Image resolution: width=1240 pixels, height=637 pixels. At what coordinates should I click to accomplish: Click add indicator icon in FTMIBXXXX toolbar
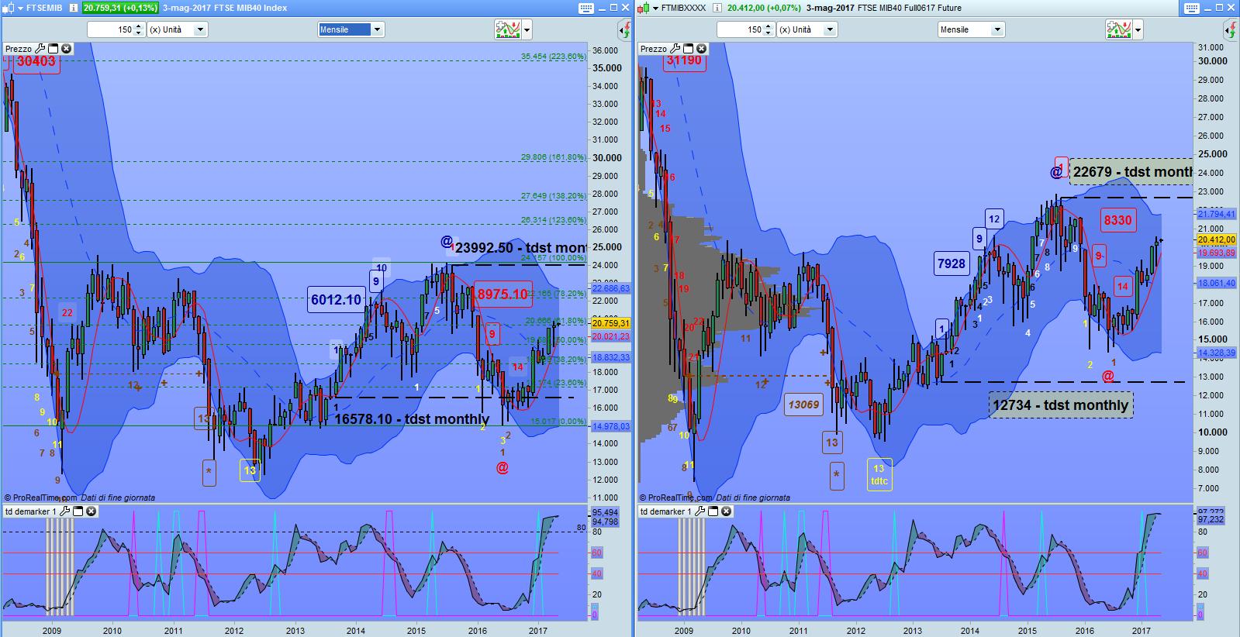pos(1119,29)
